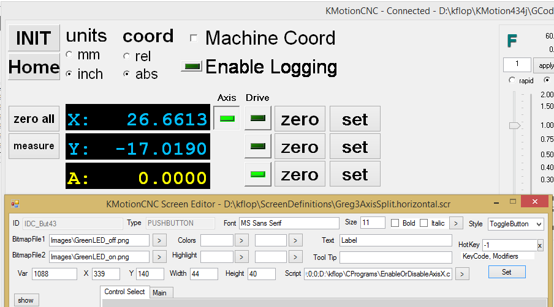Select mm units radio button
Viewport: 554px width, 307px height.
tap(69, 55)
